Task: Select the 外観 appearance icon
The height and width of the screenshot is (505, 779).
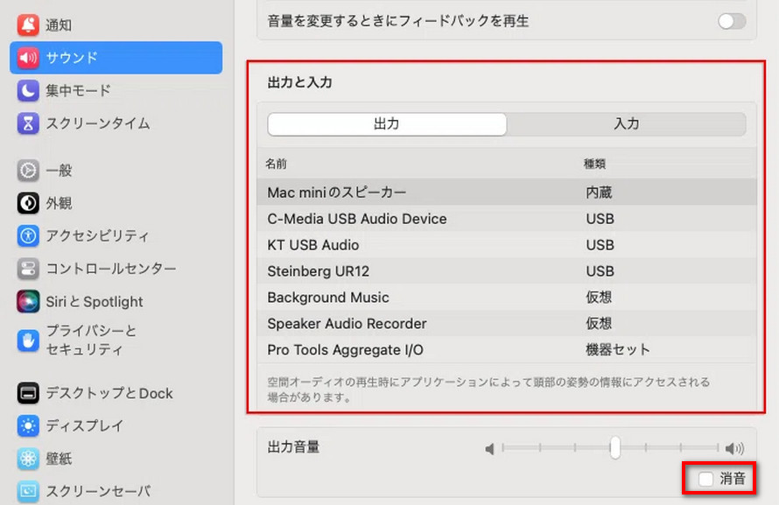Action: pyautogui.click(x=28, y=203)
